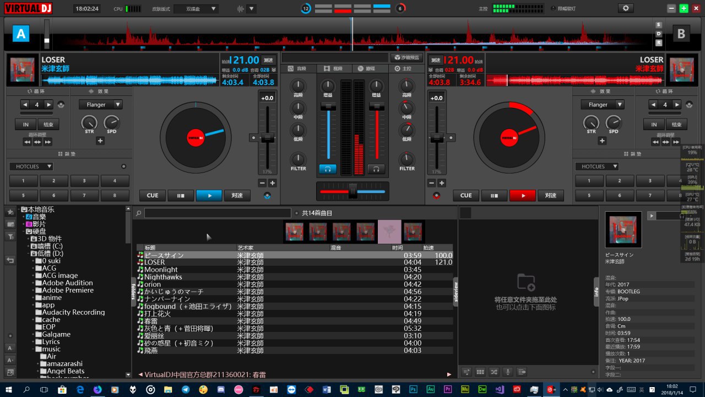This screenshot has width=705, height=397.
Task: Click the favorites star icon in browser sidebar
Action: 10,212
